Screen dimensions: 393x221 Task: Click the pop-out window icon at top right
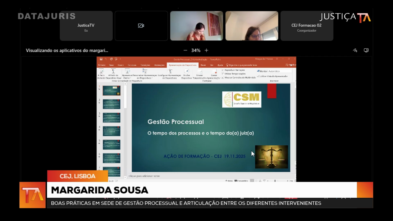(366, 51)
